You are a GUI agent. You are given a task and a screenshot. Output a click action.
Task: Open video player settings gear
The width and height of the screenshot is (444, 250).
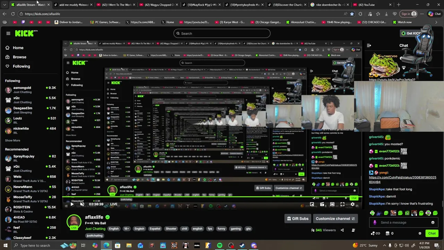click(352, 204)
